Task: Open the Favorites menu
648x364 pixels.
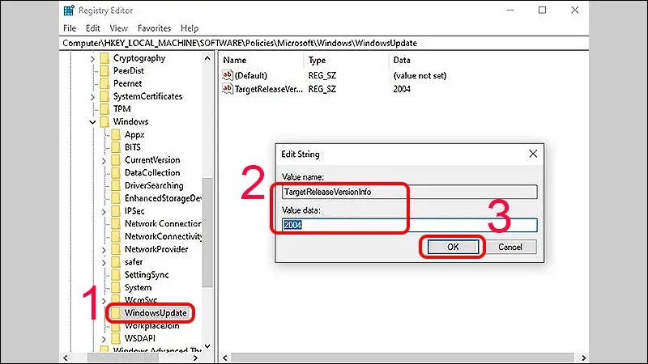Action: click(152, 28)
